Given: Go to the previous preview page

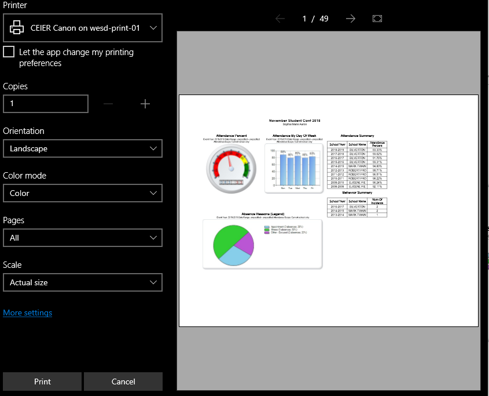Looking at the screenshot, I should point(280,19).
